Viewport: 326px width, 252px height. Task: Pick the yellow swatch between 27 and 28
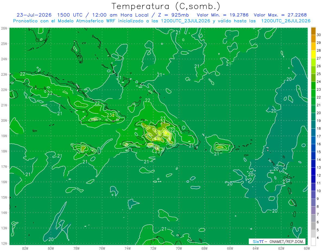[313, 54]
